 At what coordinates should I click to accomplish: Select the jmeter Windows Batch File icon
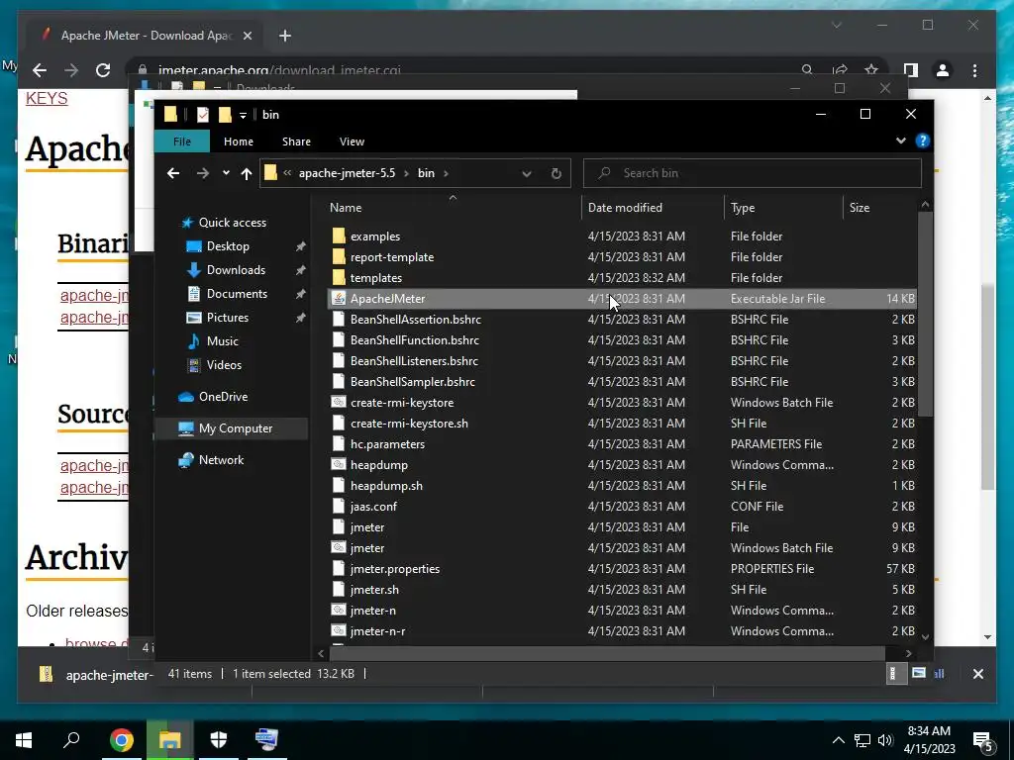tap(339, 547)
